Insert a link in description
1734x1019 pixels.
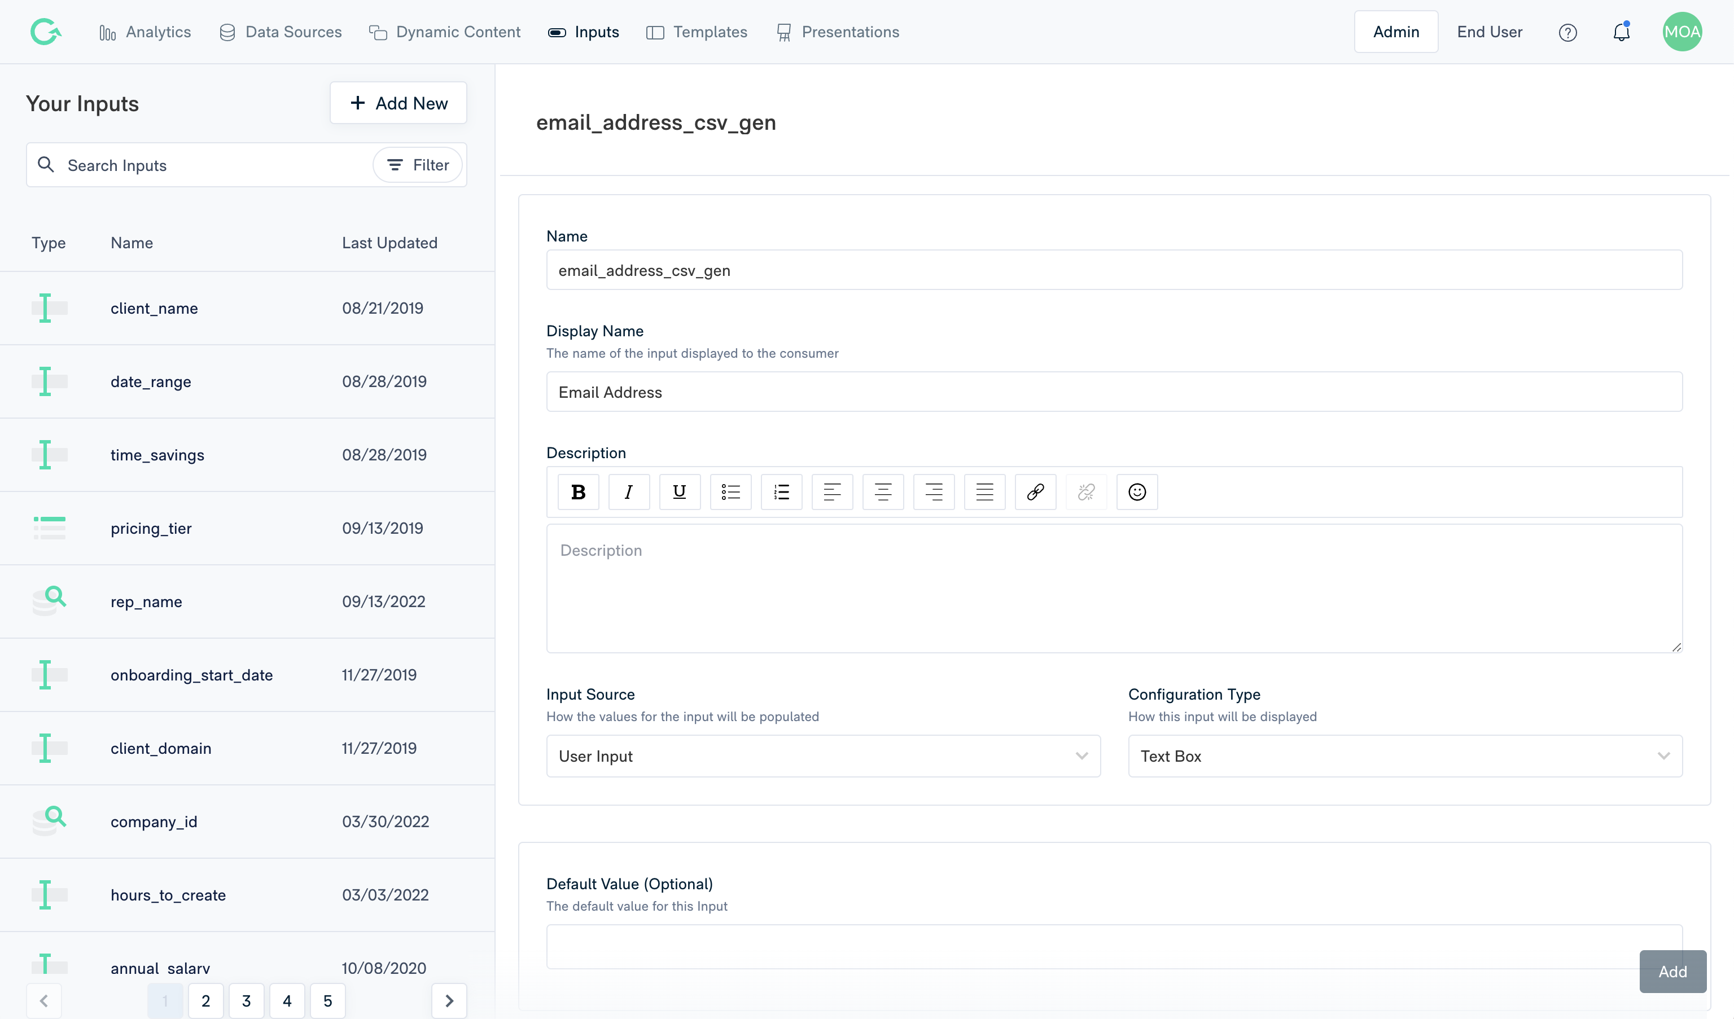click(x=1036, y=492)
